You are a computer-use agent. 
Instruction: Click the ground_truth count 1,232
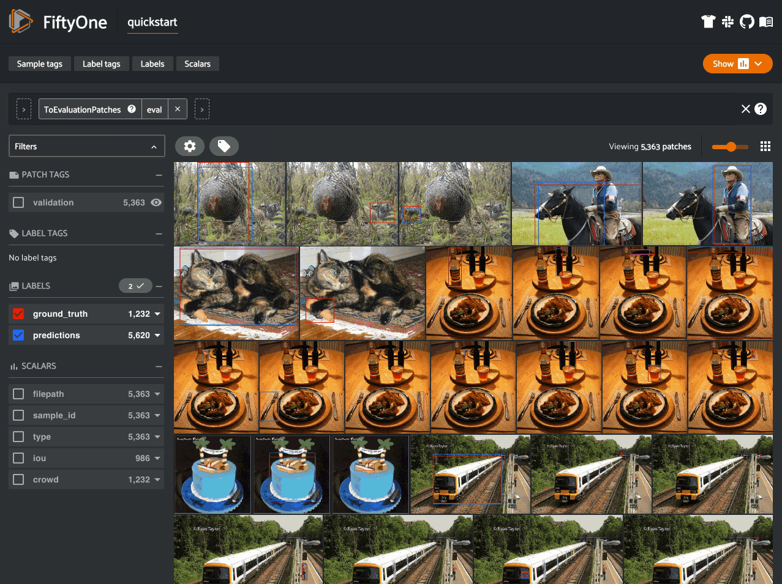(139, 314)
